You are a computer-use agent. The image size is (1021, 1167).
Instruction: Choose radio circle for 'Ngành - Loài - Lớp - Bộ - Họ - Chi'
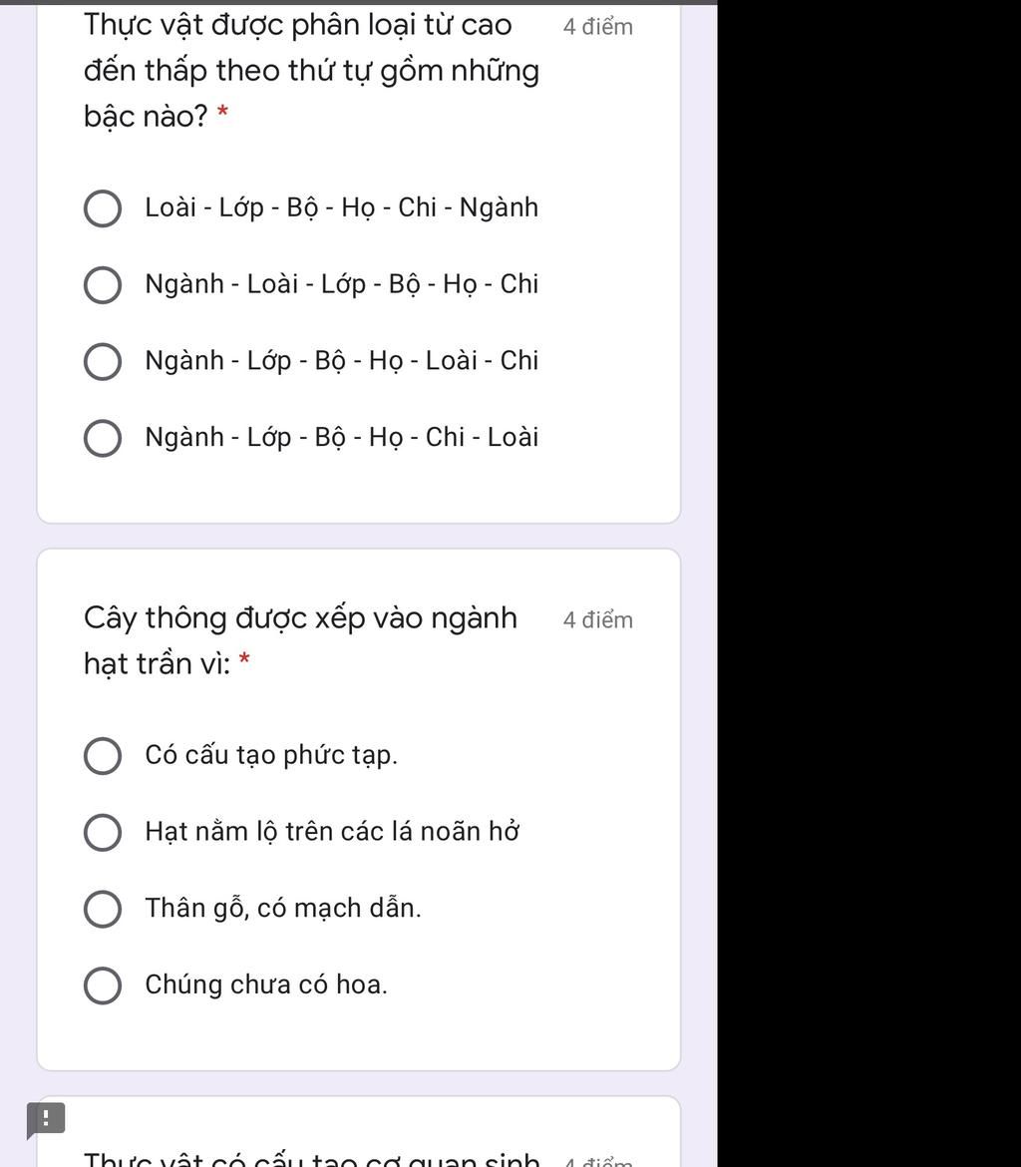[x=102, y=285]
